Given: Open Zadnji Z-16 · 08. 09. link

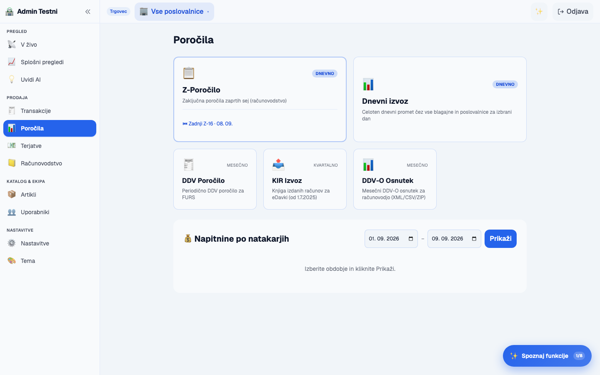Looking at the screenshot, I should (207, 124).
